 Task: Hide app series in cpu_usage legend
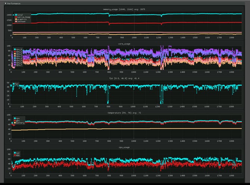17,155
